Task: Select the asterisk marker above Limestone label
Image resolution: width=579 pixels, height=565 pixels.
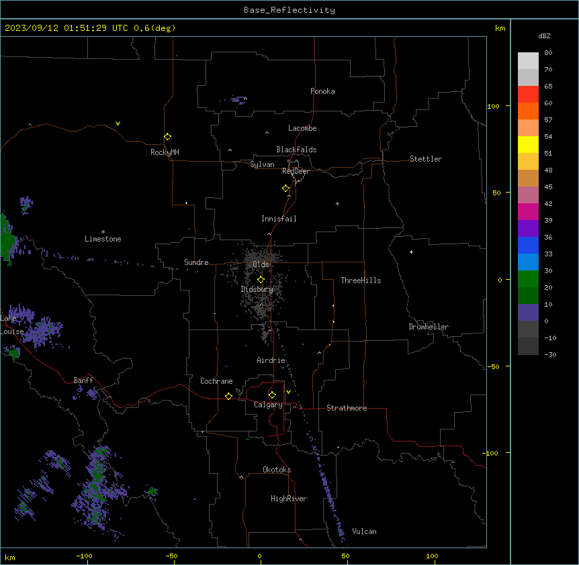Action: [x=103, y=232]
